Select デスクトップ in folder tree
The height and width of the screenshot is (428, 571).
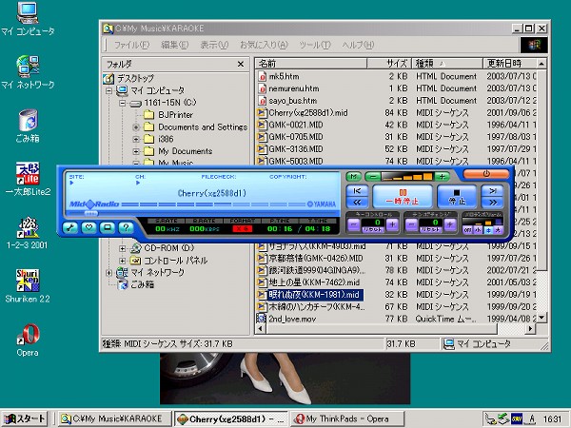tap(135, 78)
